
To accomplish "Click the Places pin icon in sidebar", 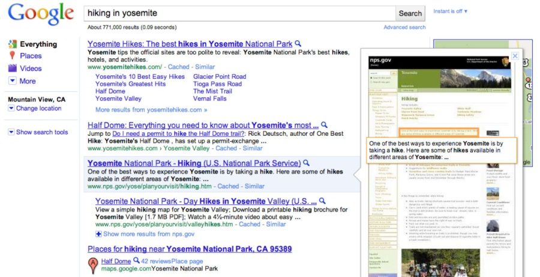I will click(12, 56).
